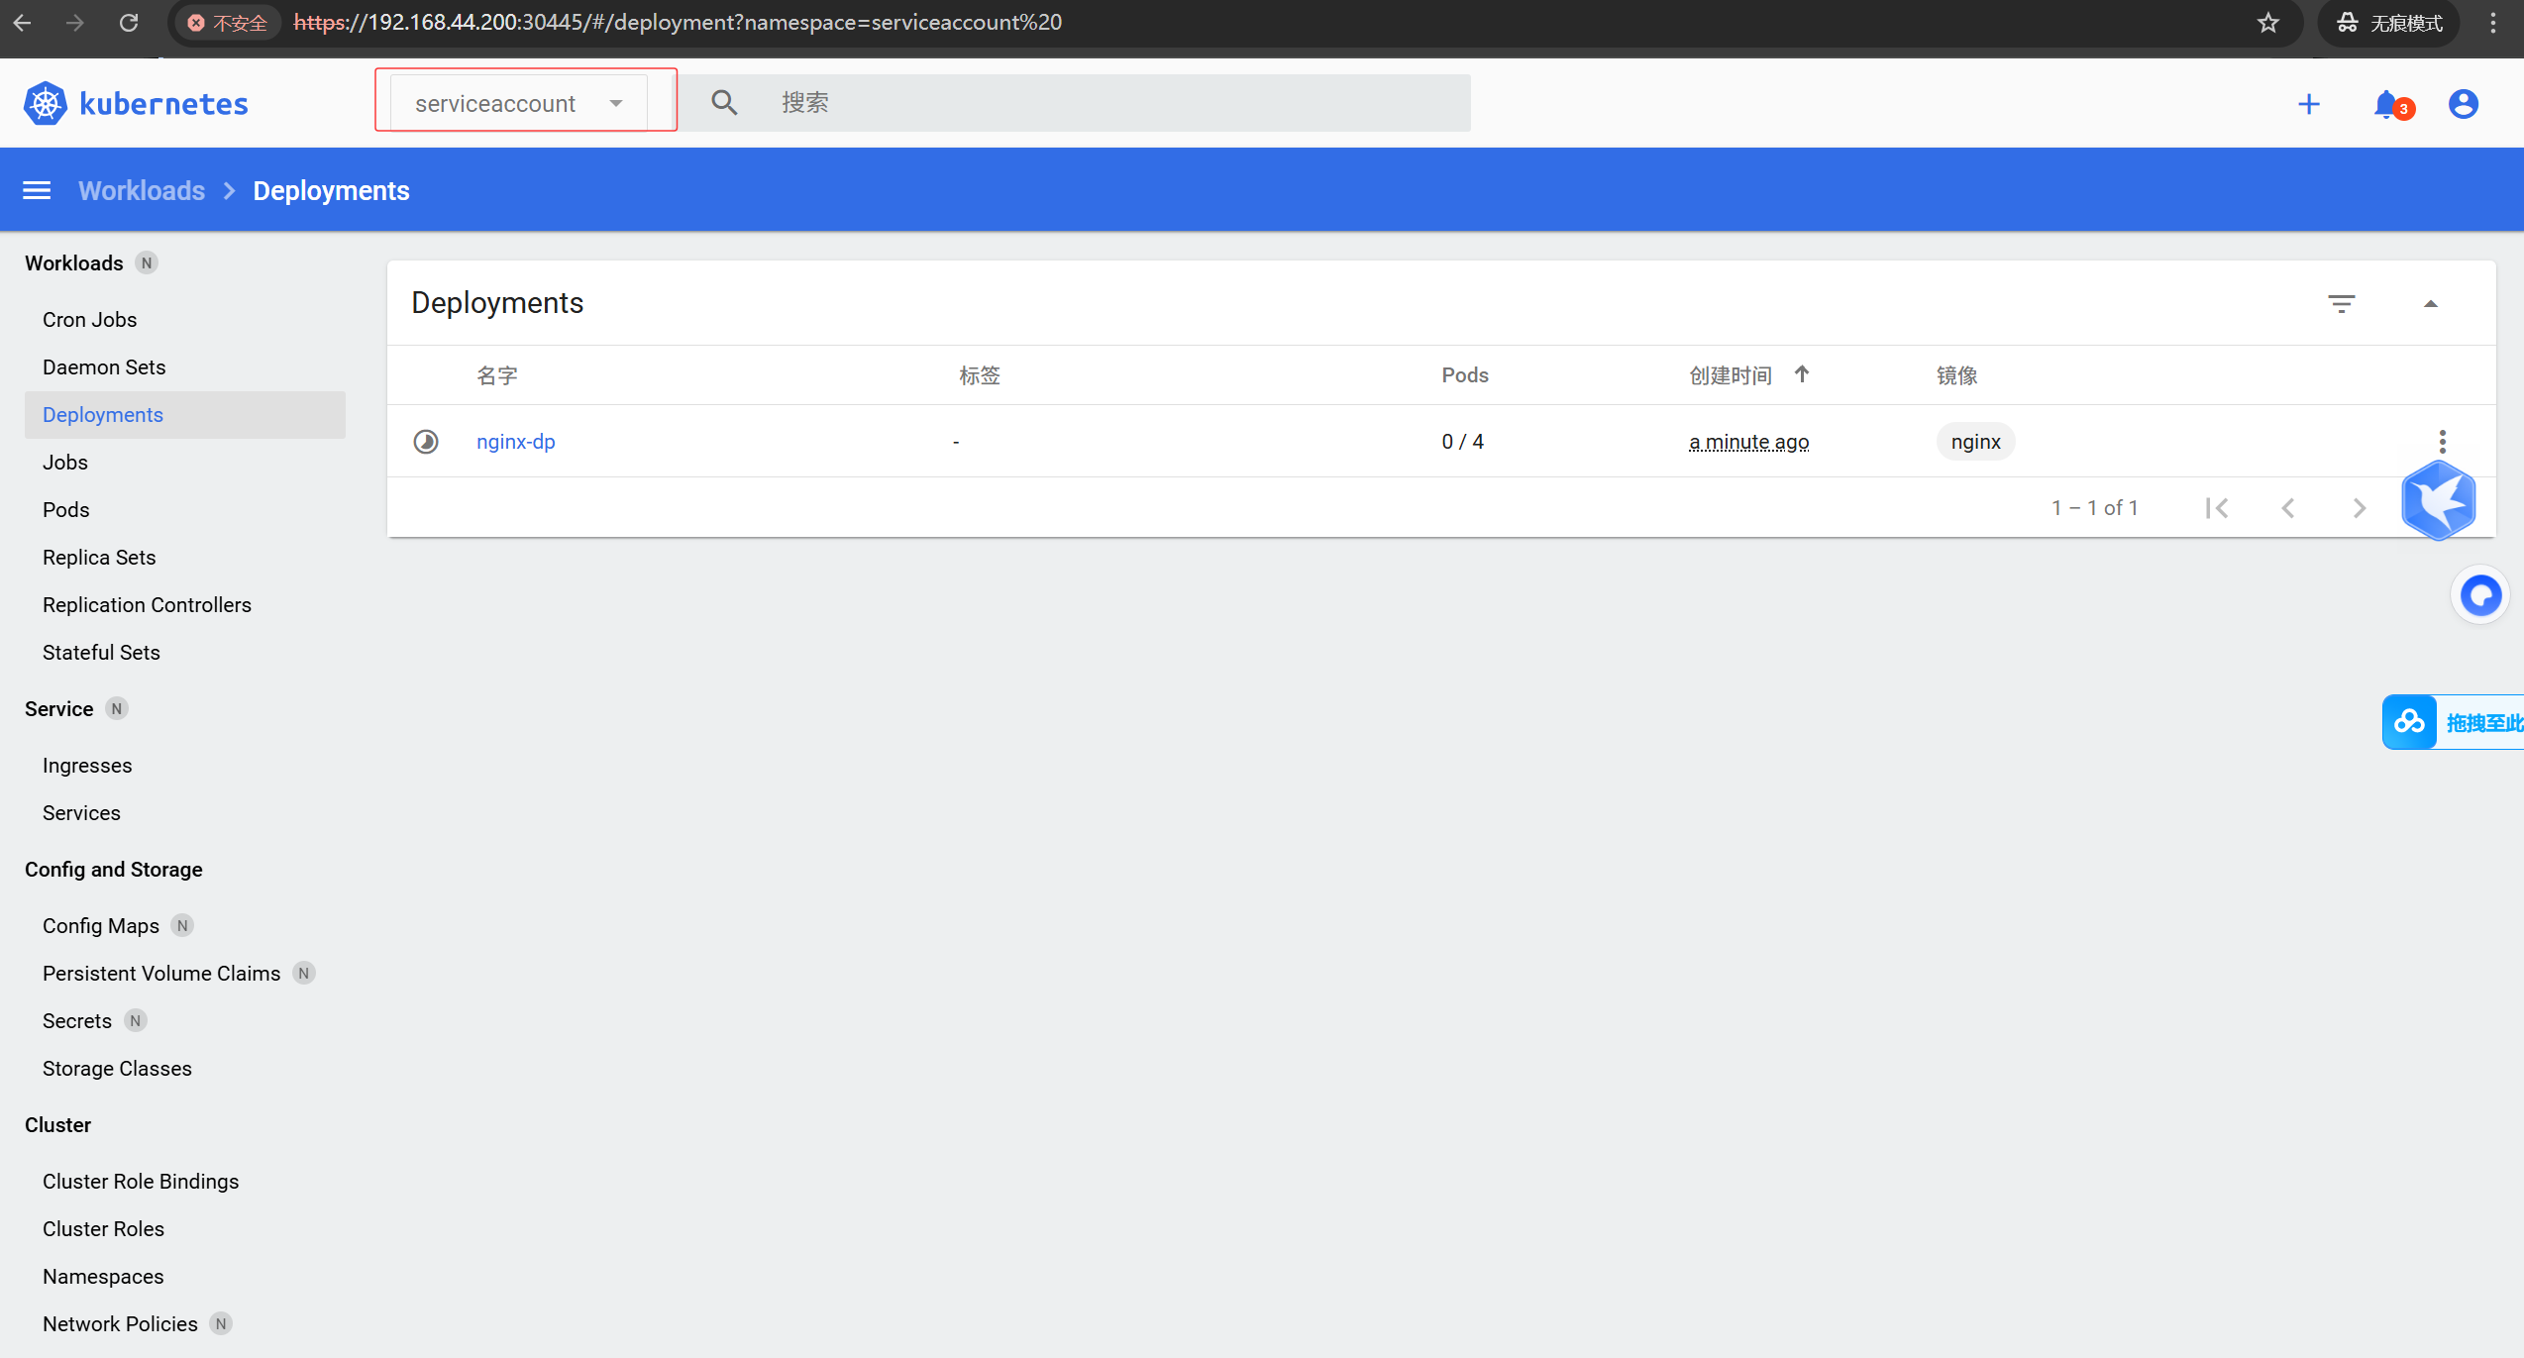This screenshot has height=1358, width=2524.
Task: Go to next page of deployments
Action: point(2359,508)
